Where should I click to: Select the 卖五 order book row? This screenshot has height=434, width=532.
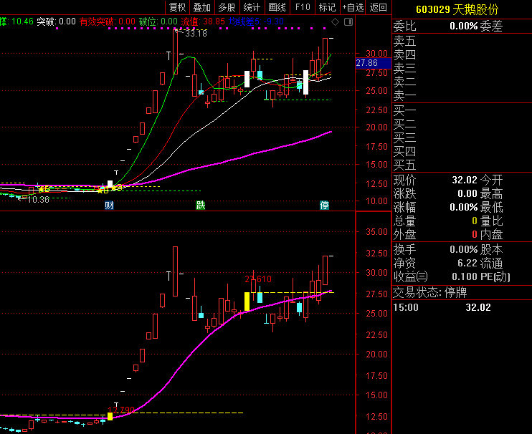pos(462,42)
